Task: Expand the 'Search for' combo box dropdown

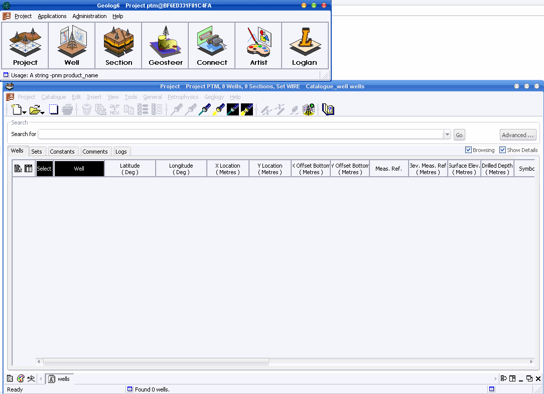Action: [447, 135]
